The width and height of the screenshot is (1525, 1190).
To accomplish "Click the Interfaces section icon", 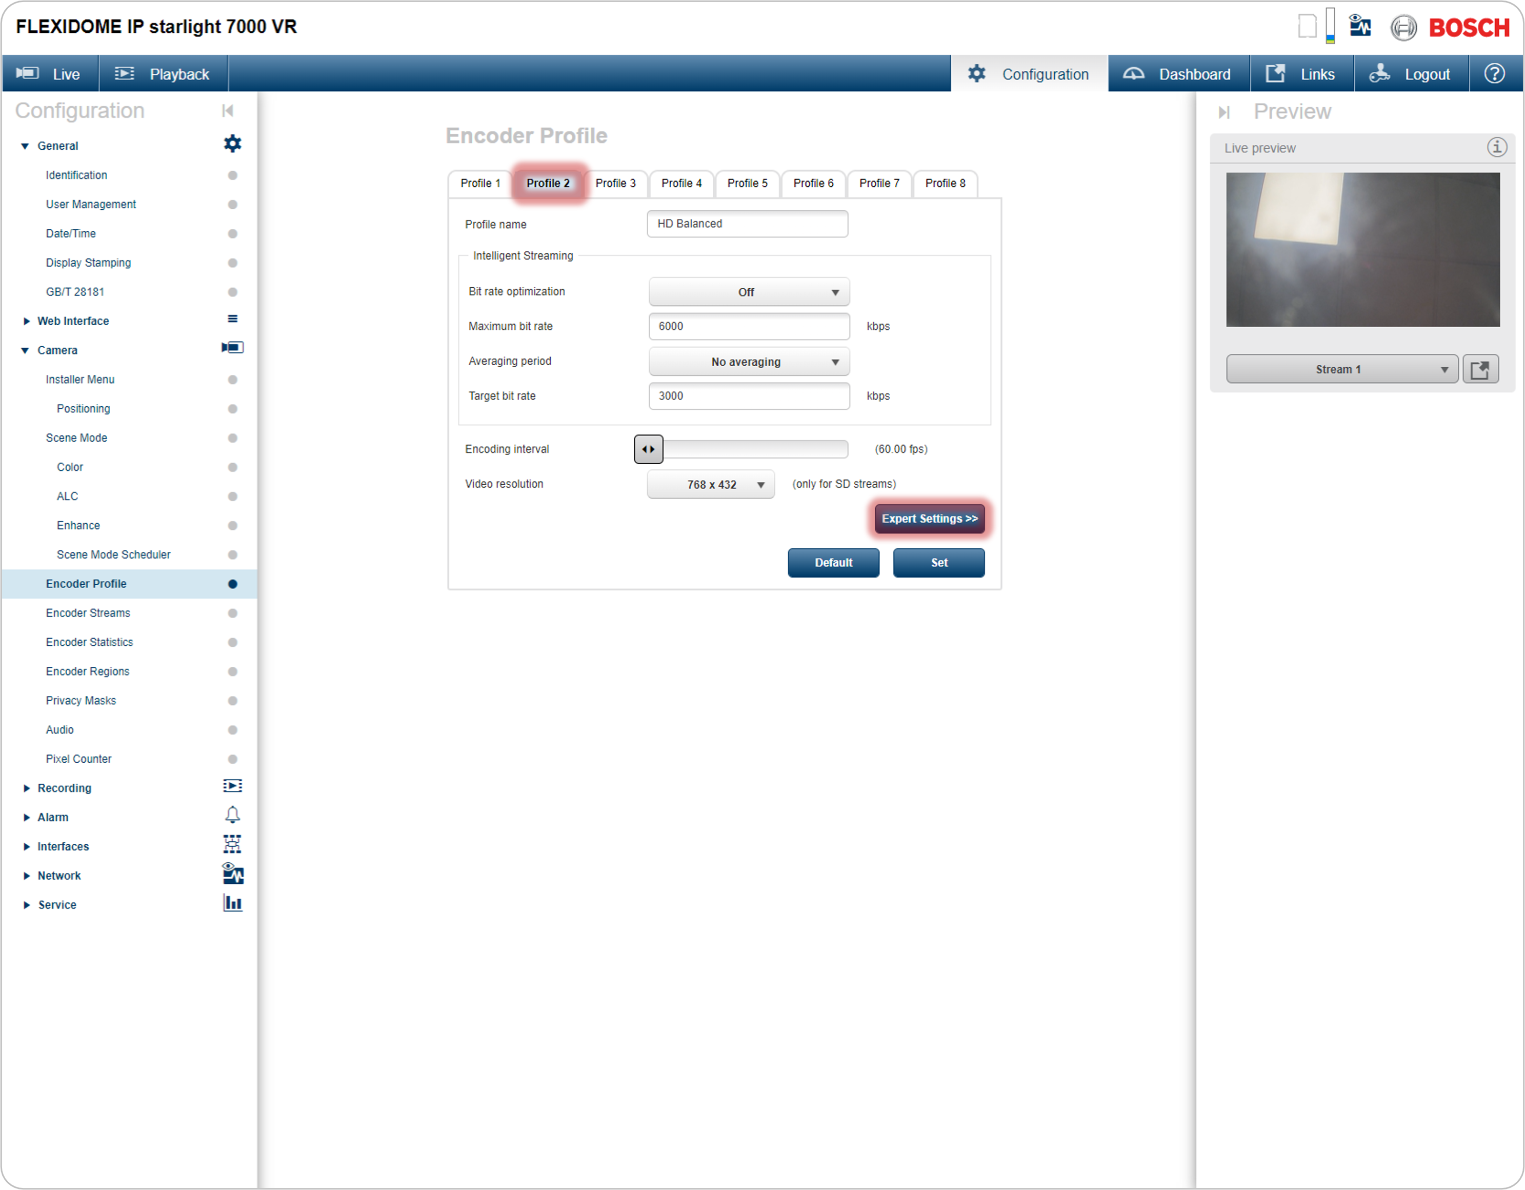I will tap(232, 845).
